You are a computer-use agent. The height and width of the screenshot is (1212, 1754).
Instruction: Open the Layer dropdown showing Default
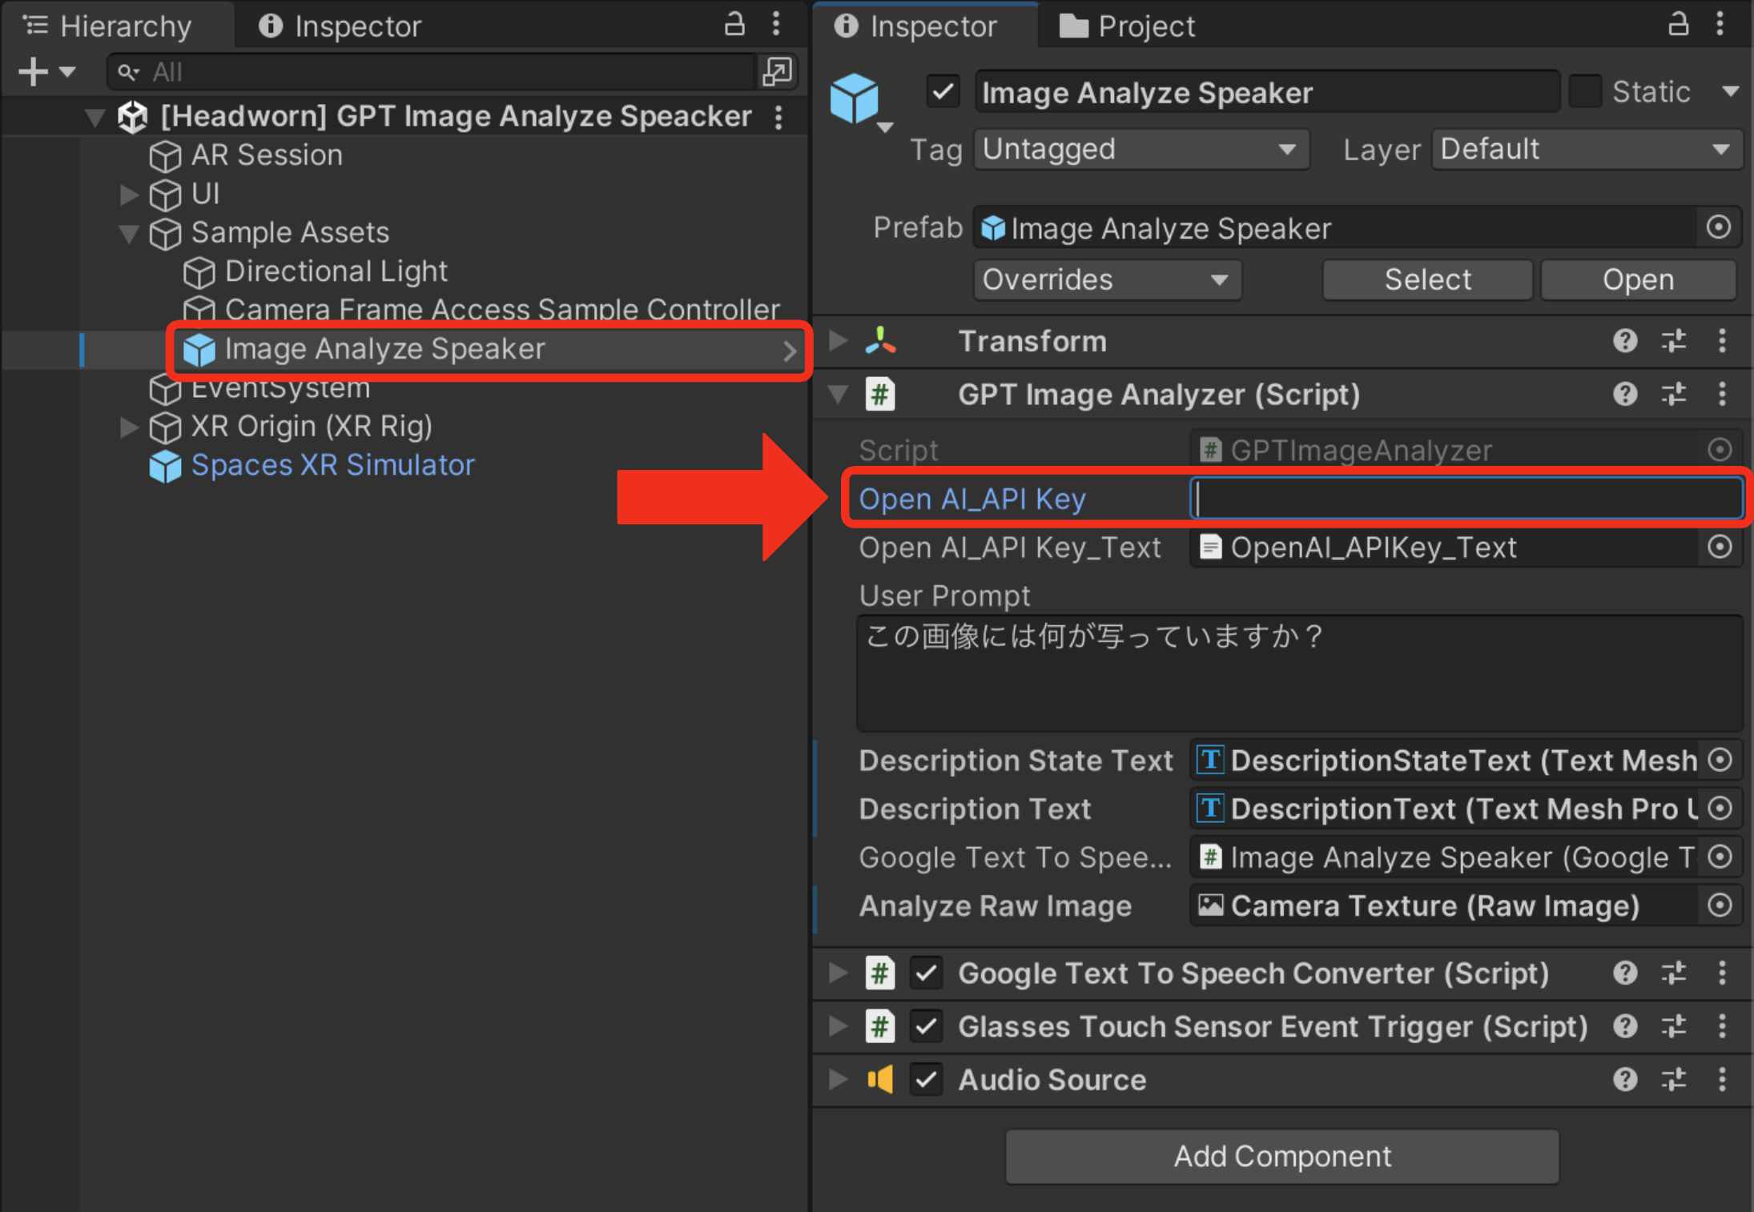click(1586, 150)
